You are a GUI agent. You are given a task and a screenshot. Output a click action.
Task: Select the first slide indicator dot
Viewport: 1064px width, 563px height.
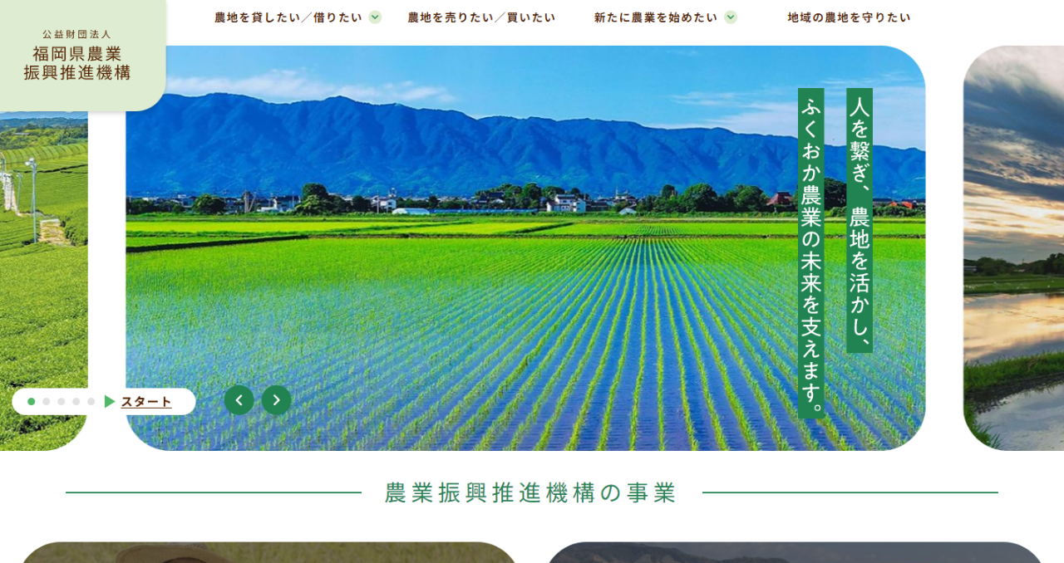click(x=32, y=402)
